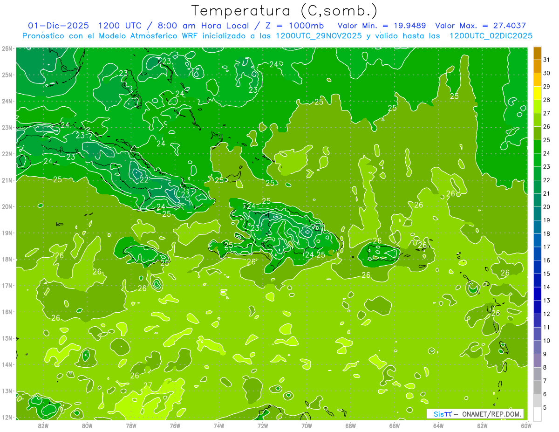559x432 pixels.
Task: Click the "27" contour label on the map
Action: pos(148,385)
